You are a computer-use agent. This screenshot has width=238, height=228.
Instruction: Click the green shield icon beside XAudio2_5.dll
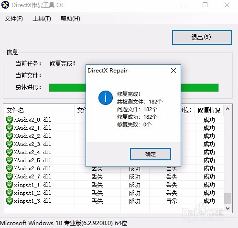click(10, 160)
